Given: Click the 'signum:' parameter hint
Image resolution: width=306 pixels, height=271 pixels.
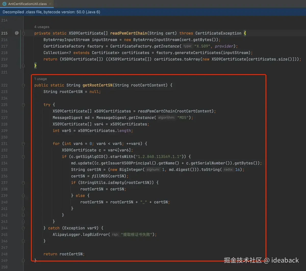Looking at the screenshot, I should (153, 170).
